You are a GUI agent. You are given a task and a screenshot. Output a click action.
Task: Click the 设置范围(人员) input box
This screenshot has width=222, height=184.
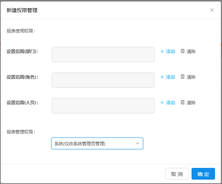pyautogui.click(x=103, y=106)
